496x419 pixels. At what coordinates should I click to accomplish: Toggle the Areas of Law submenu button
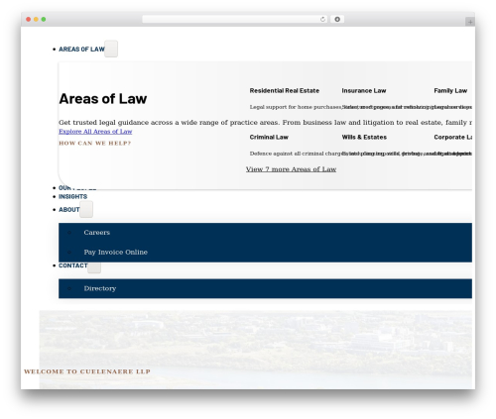click(111, 49)
